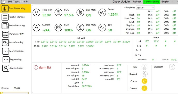Click SOC value 97.5%

69,15
